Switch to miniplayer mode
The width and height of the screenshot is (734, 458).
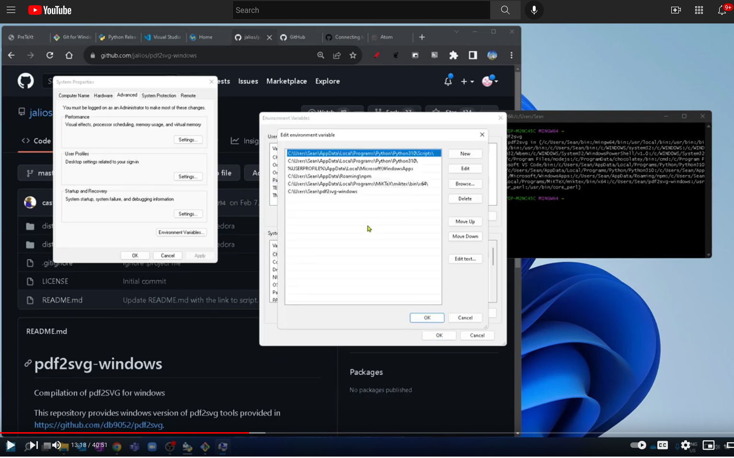[x=708, y=445]
